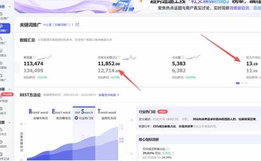Collapse the 设置 sidebar group
This screenshot has width=261, height=161.
pyautogui.click(x=9, y=123)
